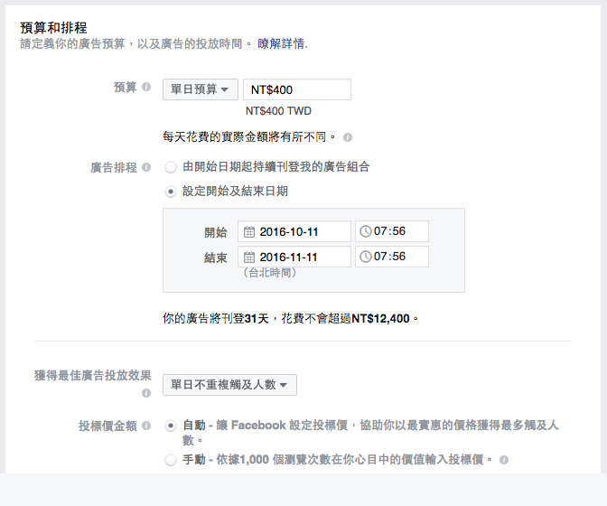Click the info icon beside 預算 label

pos(146,88)
